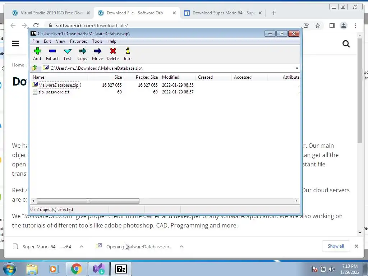Click taskbar clock showing 7:13 PM
This screenshot has width=368, height=276.
click(x=350, y=269)
